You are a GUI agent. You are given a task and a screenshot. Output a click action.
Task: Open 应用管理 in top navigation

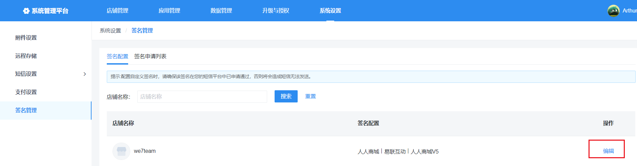[169, 10]
